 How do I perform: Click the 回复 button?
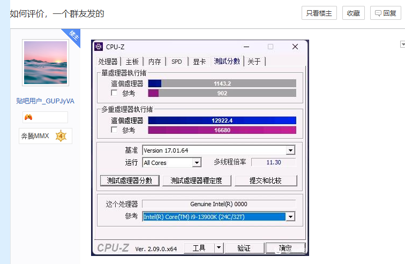[385, 13]
